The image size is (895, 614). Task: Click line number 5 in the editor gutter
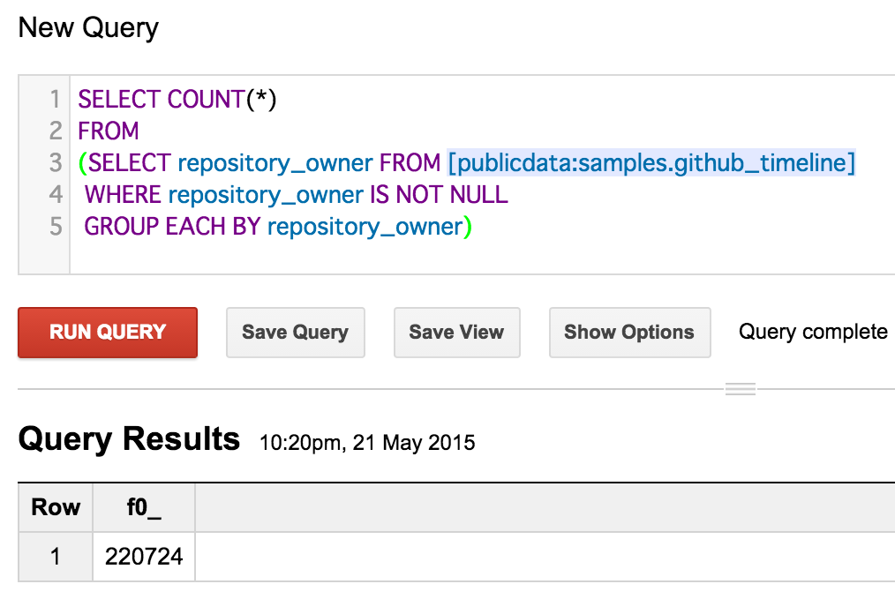[55, 227]
